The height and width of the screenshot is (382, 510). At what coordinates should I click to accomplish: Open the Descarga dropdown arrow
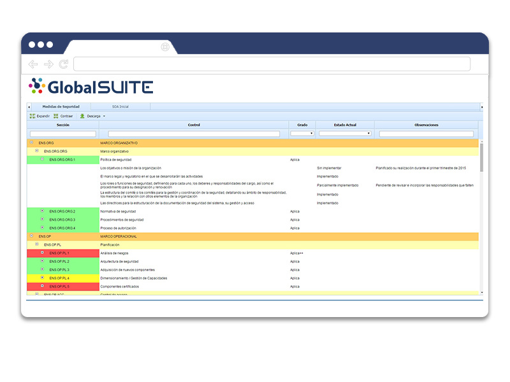[103, 115]
